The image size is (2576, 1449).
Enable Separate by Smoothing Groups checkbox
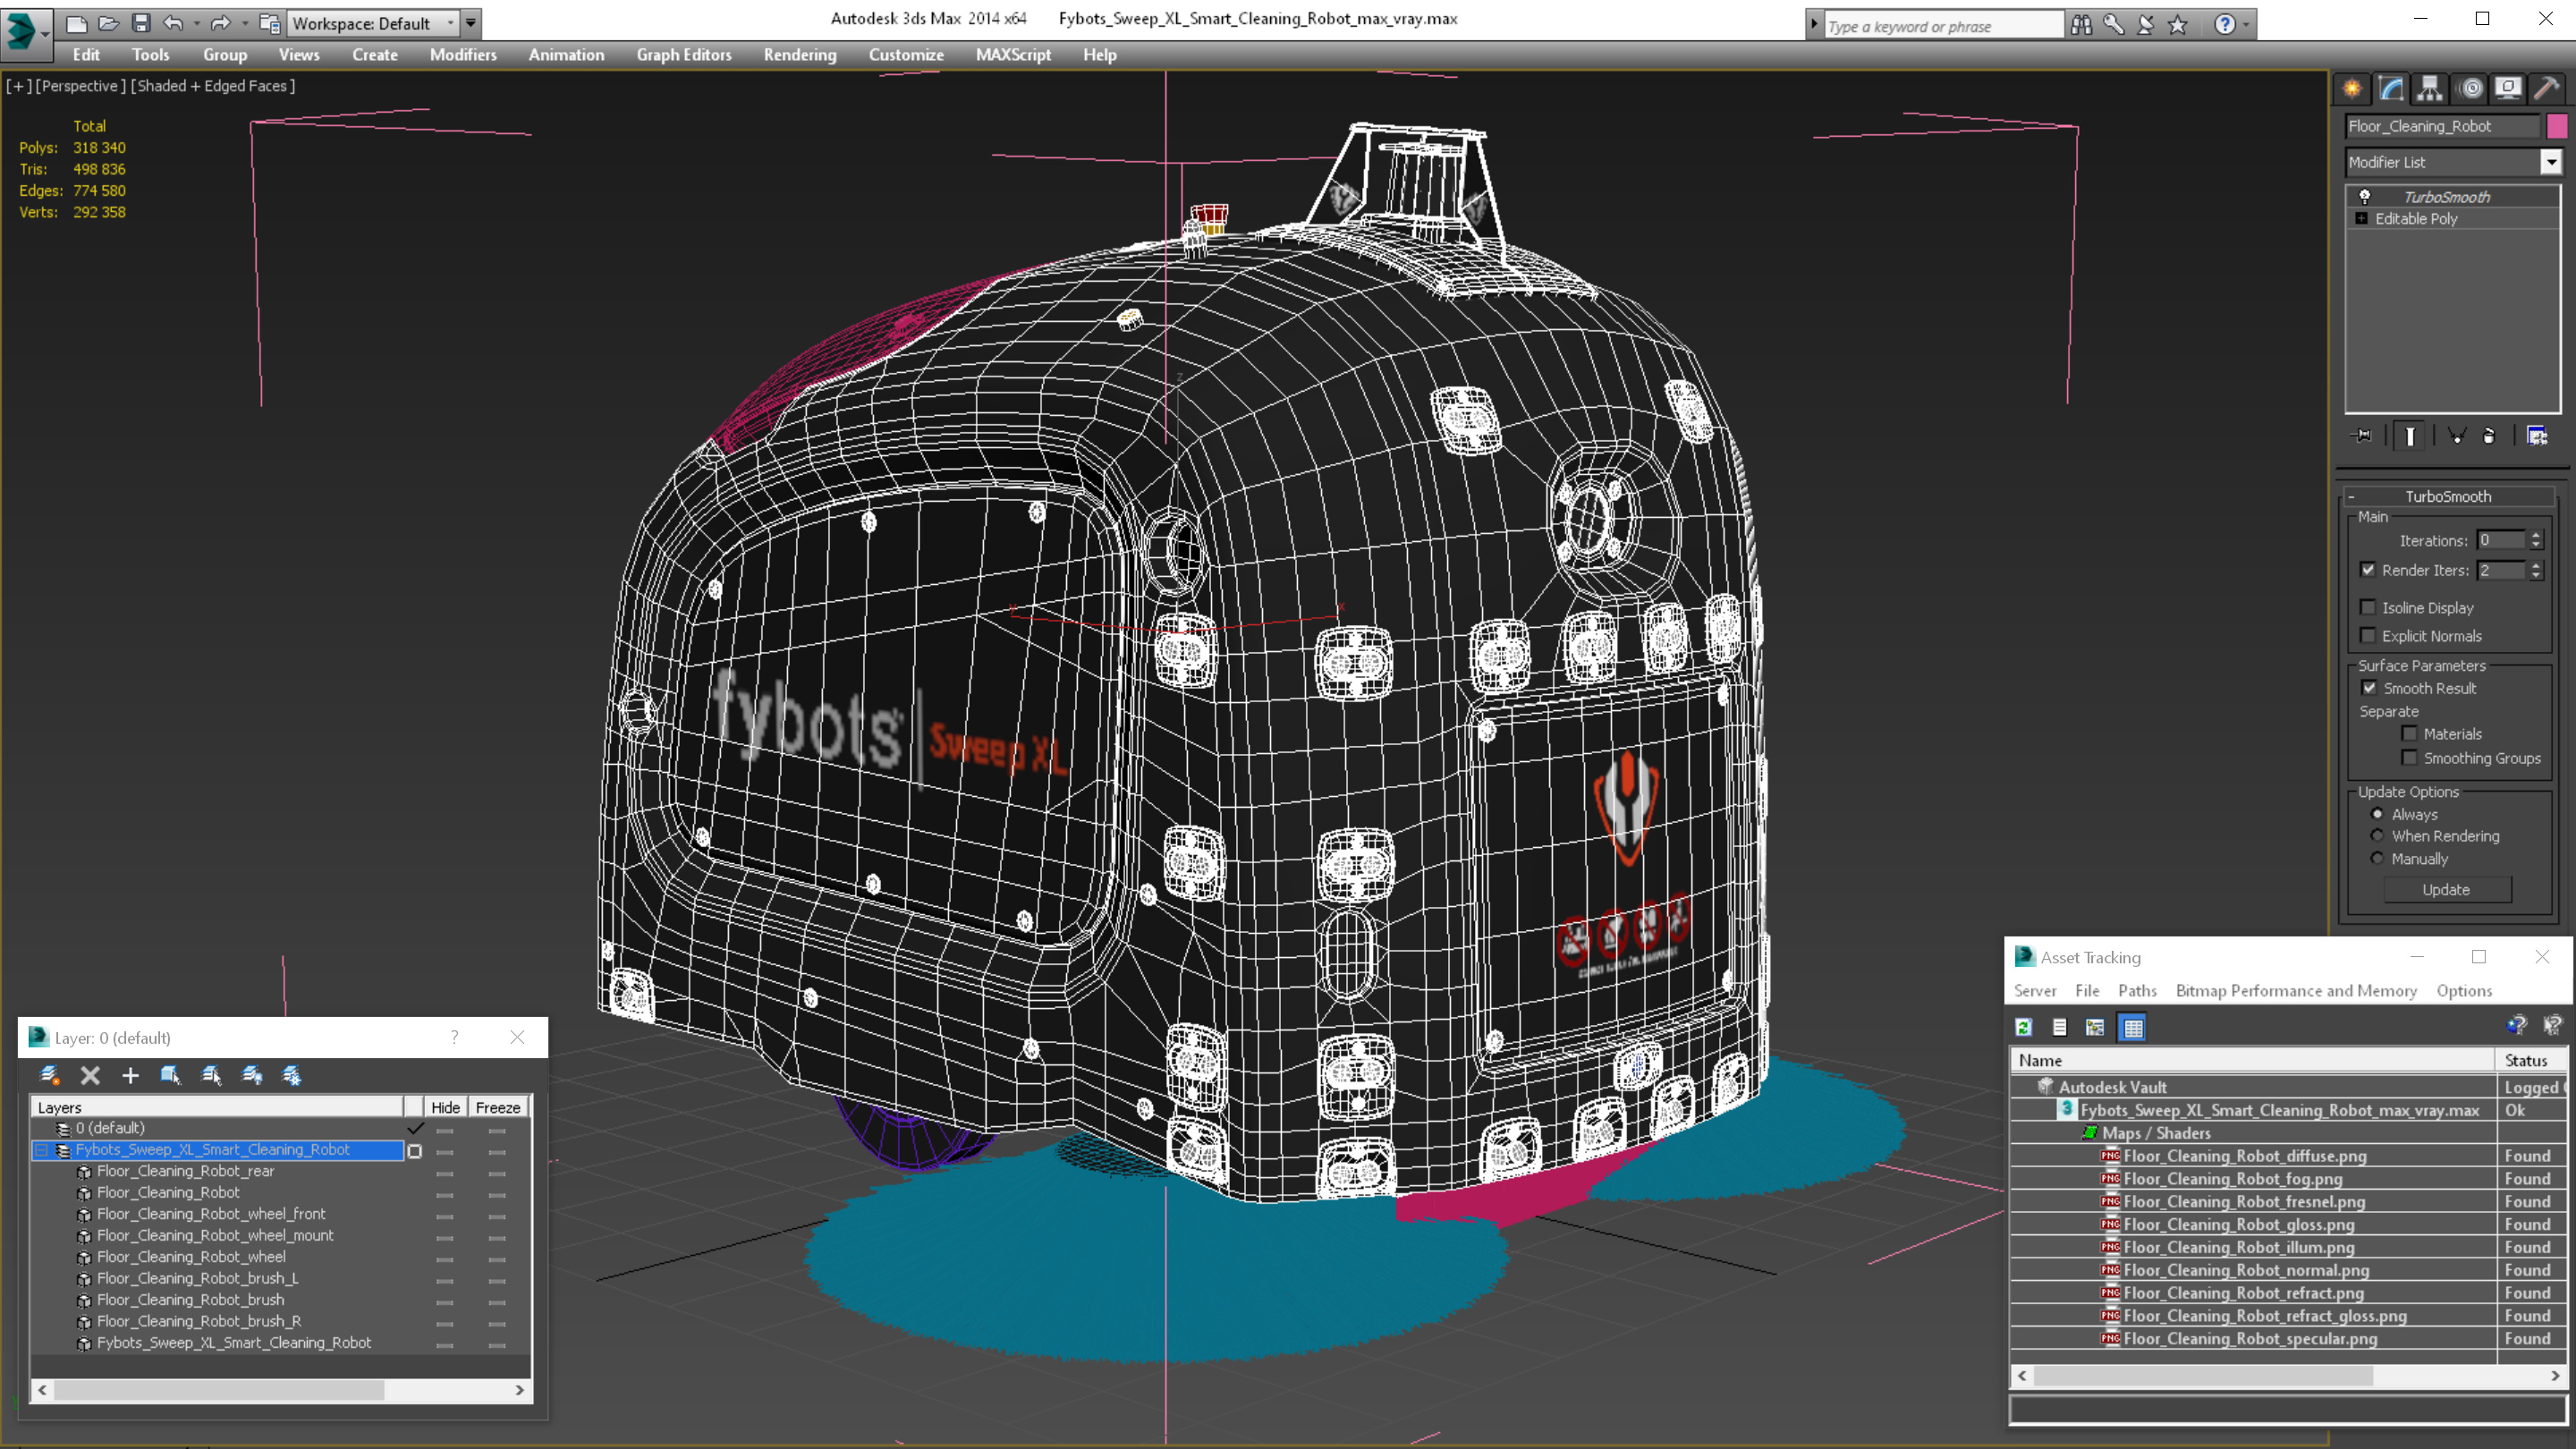pos(2409,758)
